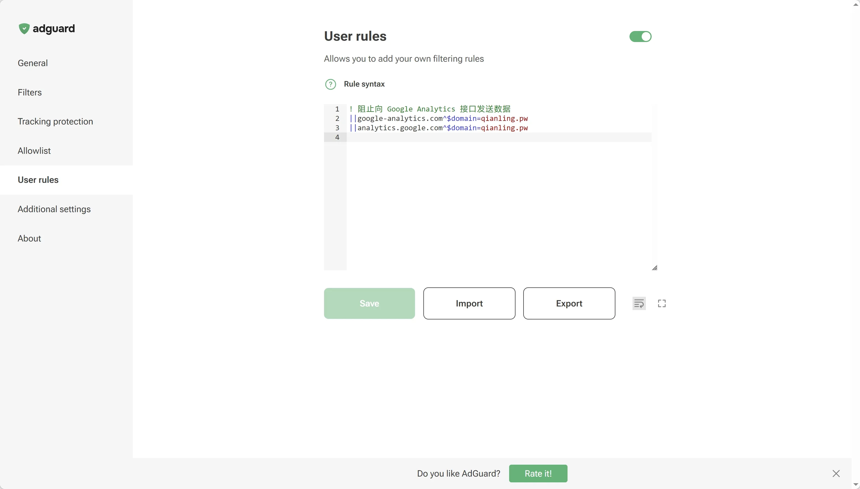Click the page scrollbar up arrow
This screenshot has width=860, height=489.
pyautogui.click(x=856, y=4)
